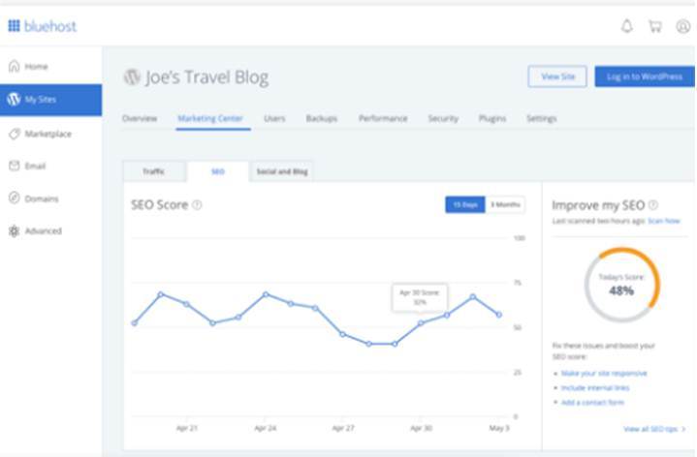The width and height of the screenshot is (697, 457).
Task: Click the May 3 last data point
Action: [x=499, y=315]
